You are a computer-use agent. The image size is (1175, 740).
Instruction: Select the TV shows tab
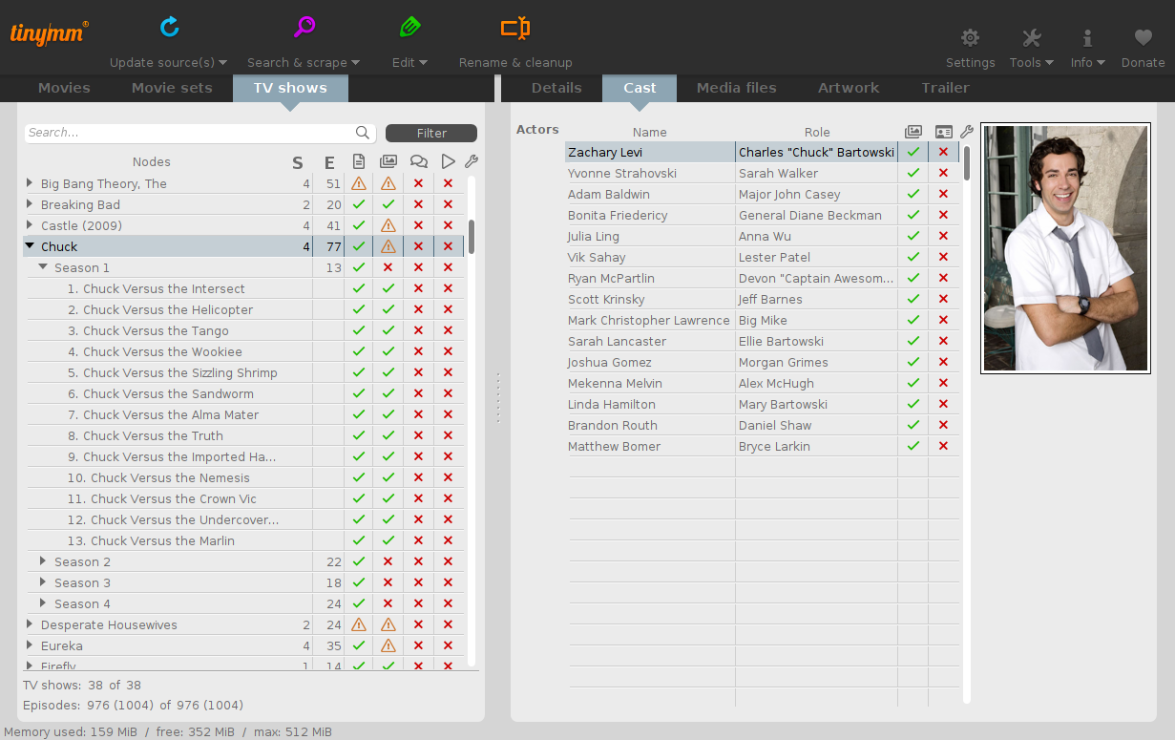[290, 88]
